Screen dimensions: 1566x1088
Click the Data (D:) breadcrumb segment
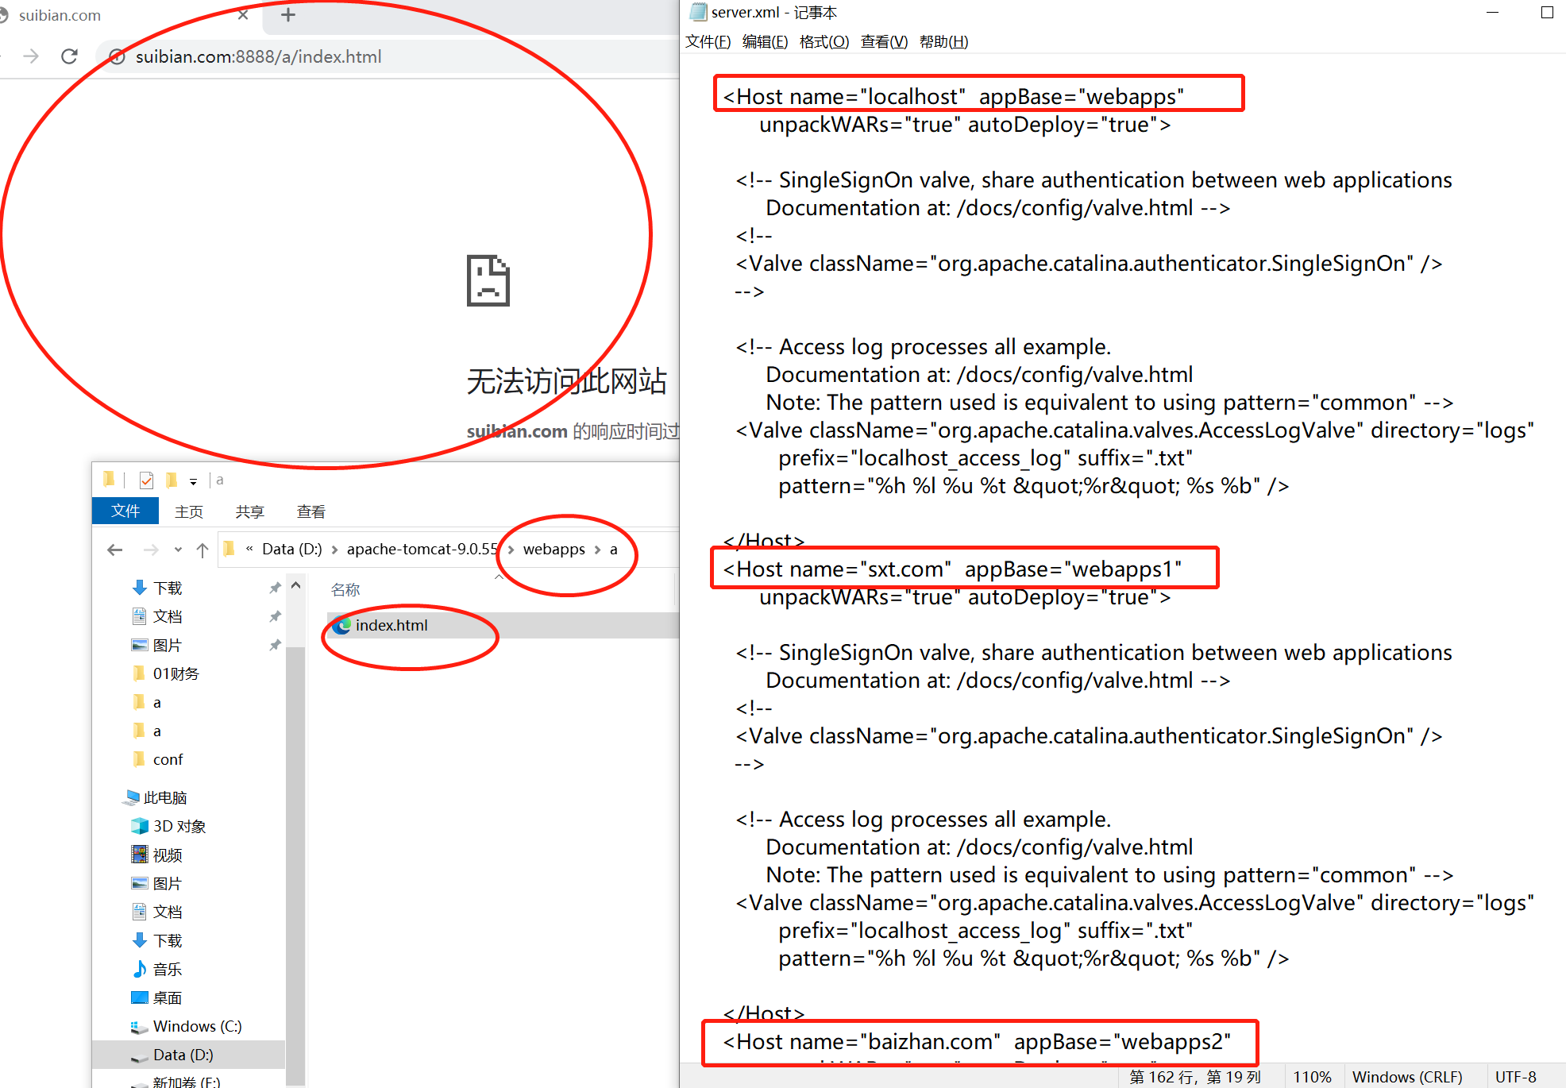(x=292, y=549)
